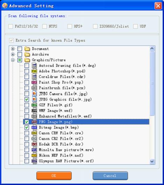The image size is (164, 185).
Task: Click the Autocad Drawing file type icon
Action: coord(34,66)
